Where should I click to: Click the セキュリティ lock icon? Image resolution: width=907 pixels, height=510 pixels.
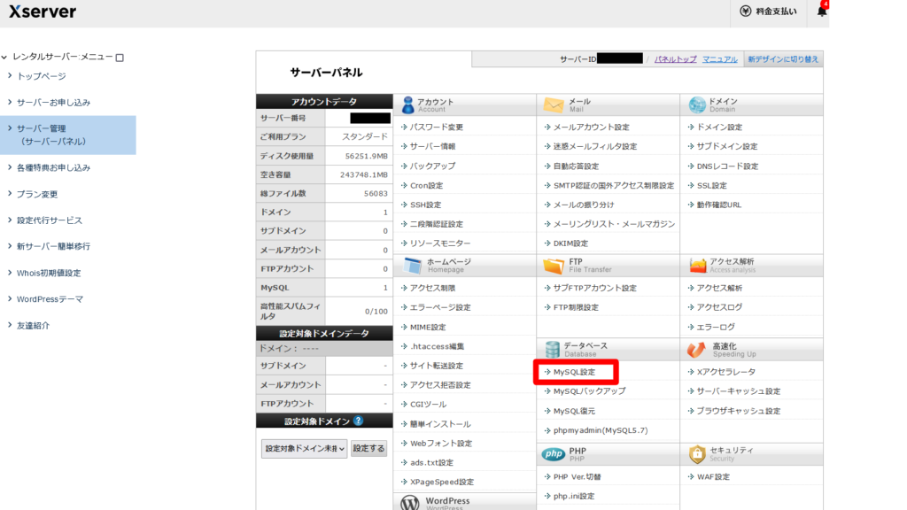point(697,454)
